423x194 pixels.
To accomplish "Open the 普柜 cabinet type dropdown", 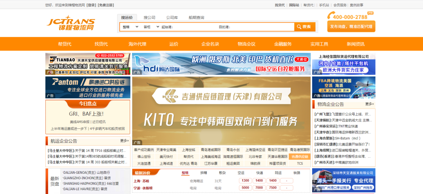I will pos(150,27).
